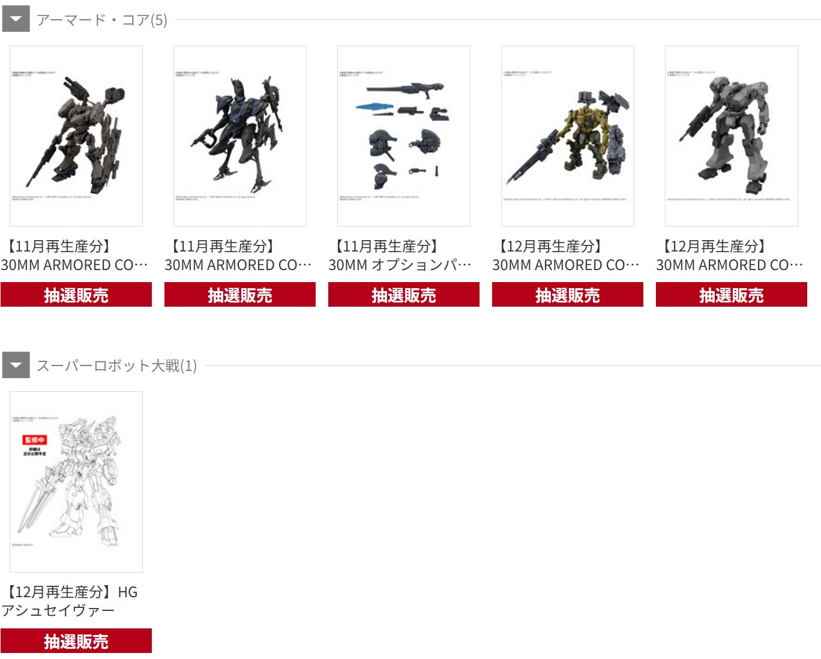Collapse the スーパーロボット大戦 category arrow
Viewport: 821px width, 659px height.
pyautogui.click(x=16, y=365)
